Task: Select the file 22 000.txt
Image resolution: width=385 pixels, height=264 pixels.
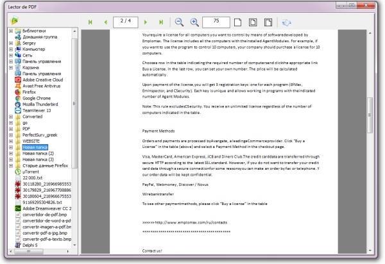Action: (33, 178)
